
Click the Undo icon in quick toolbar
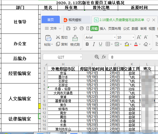75,28
